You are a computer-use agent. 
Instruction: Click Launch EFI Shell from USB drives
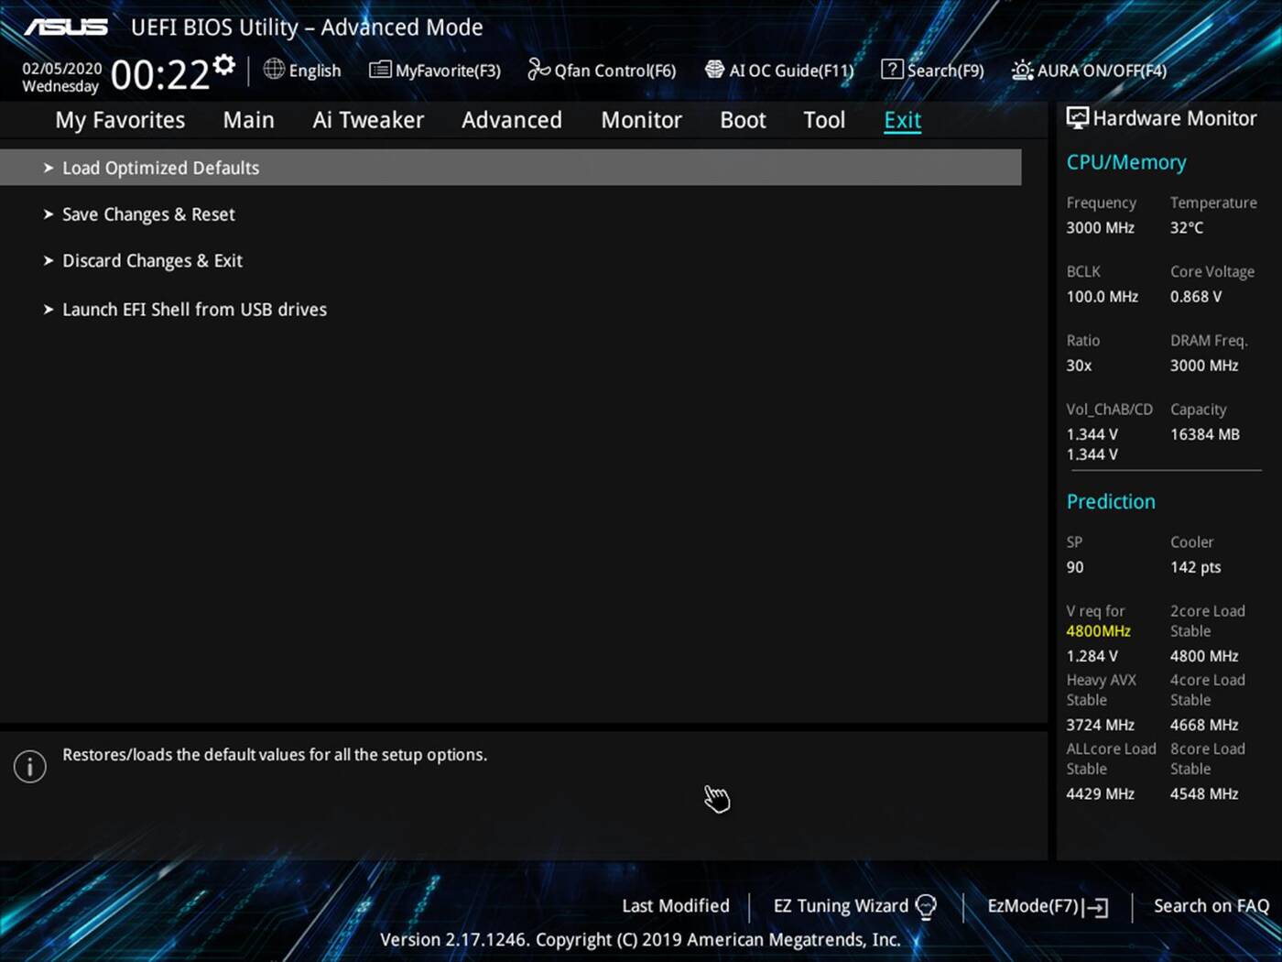click(194, 309)
